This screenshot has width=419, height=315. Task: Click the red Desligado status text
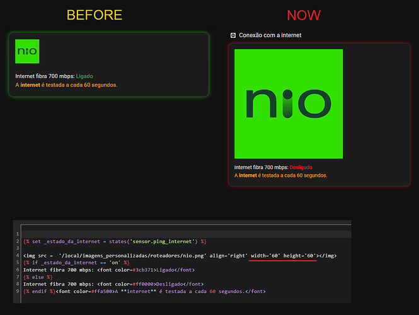tap(301, 167)
